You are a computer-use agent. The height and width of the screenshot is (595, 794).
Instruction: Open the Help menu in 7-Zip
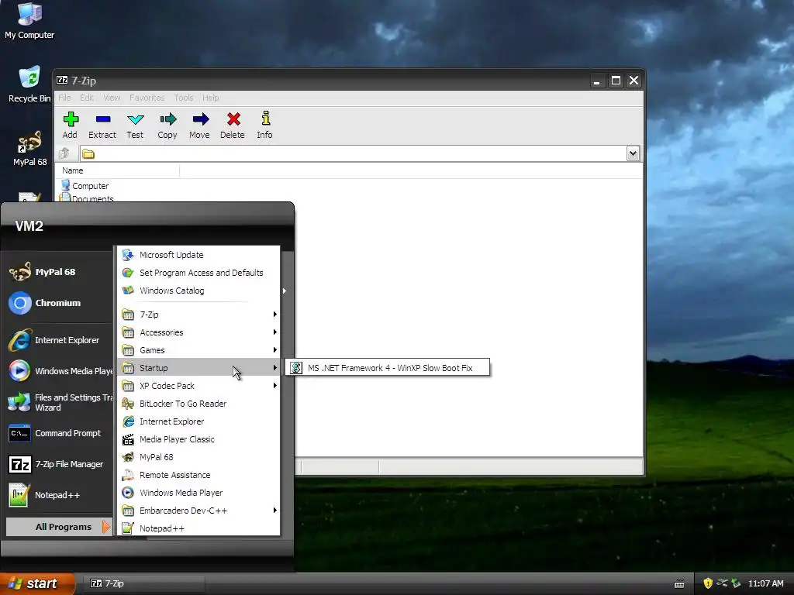(x=211, y=98)
